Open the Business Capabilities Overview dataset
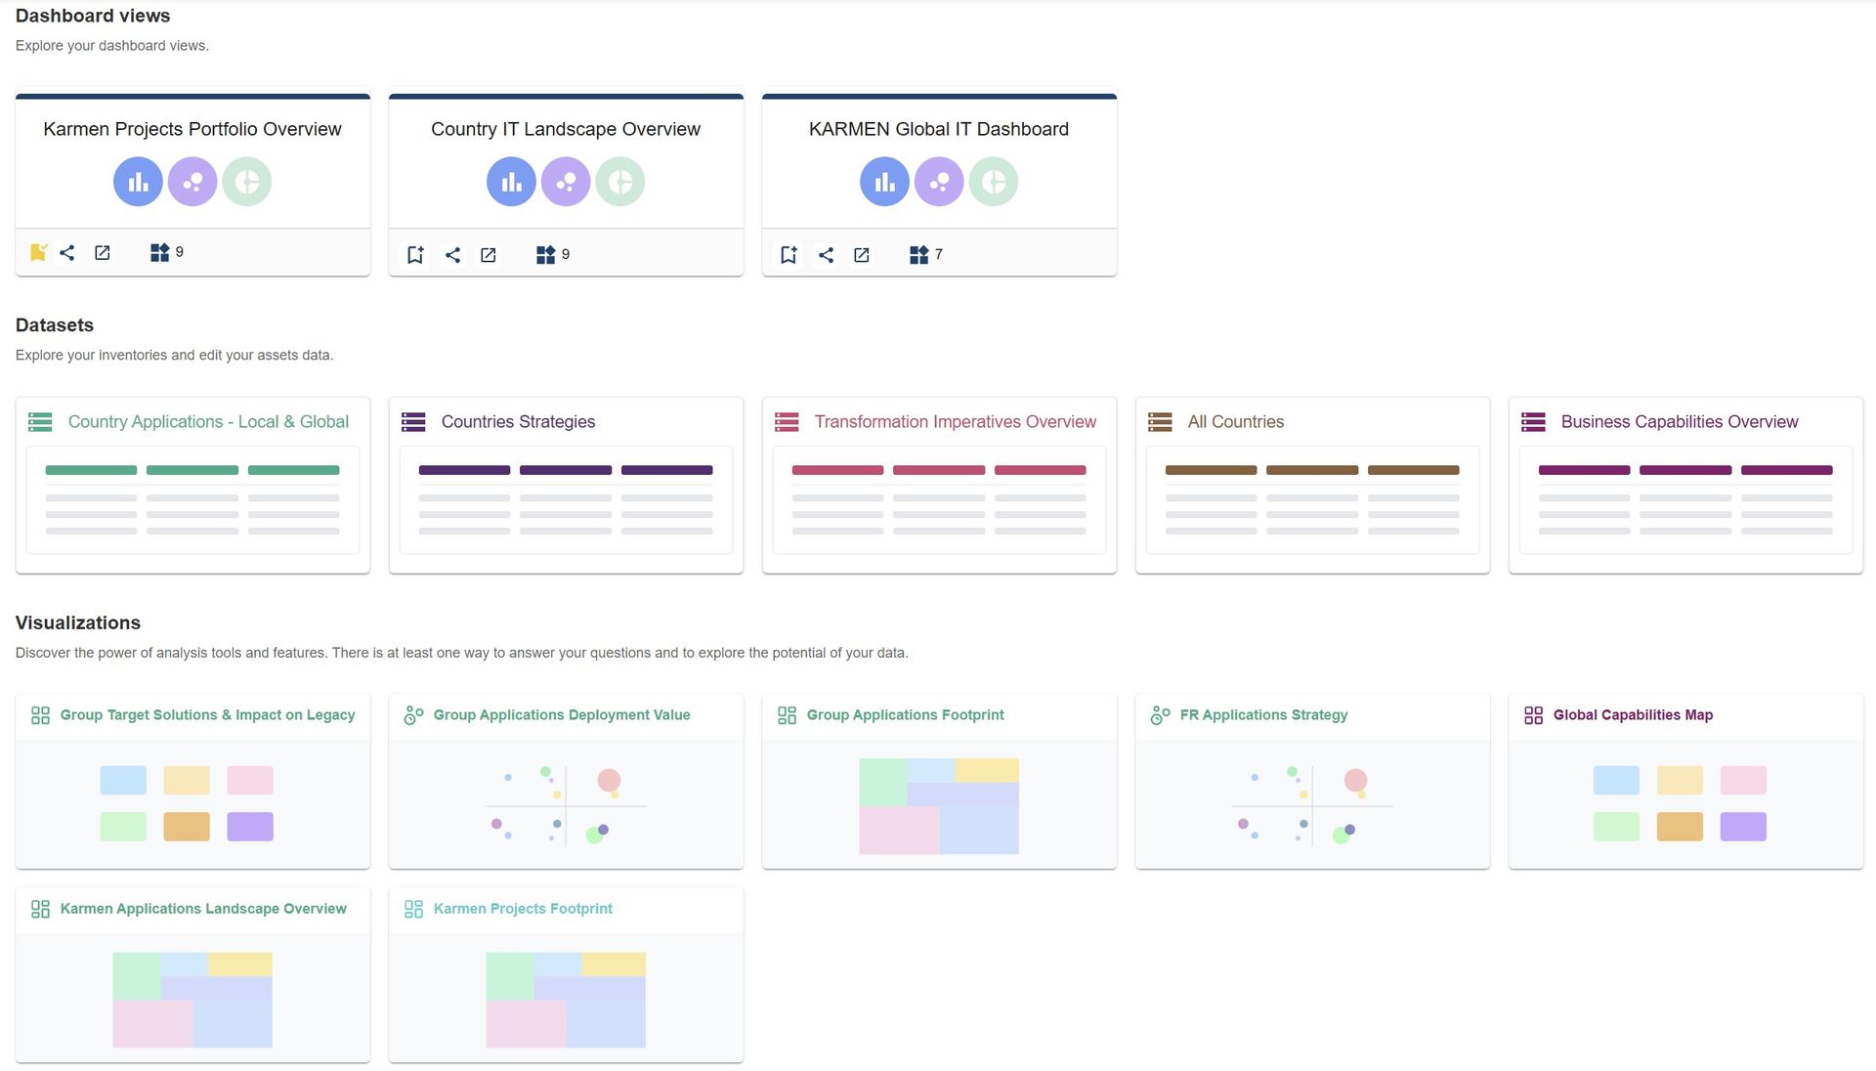Image resolution: width=1876 pixels, height=1071 pixels. click(1679, 422)
